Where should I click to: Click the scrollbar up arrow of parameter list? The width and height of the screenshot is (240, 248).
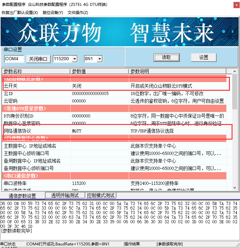click(x=234, y=71)
